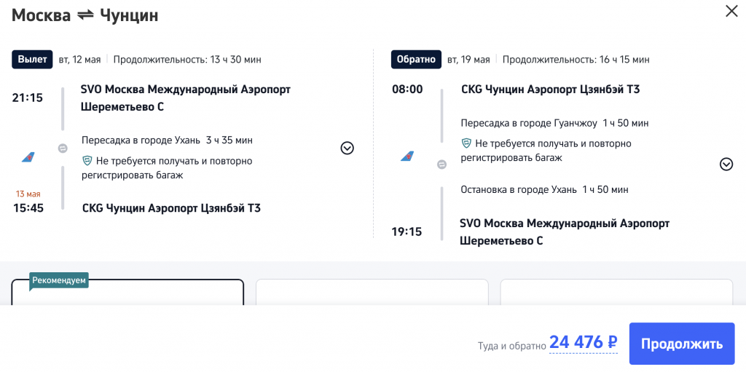Select the rightmost fare card
This screenshot has width=746, height=372.
(616, 293)
